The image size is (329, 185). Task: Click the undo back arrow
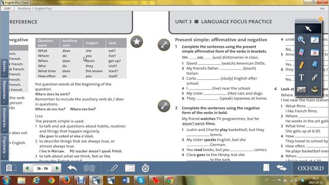(x=72, y=168)
